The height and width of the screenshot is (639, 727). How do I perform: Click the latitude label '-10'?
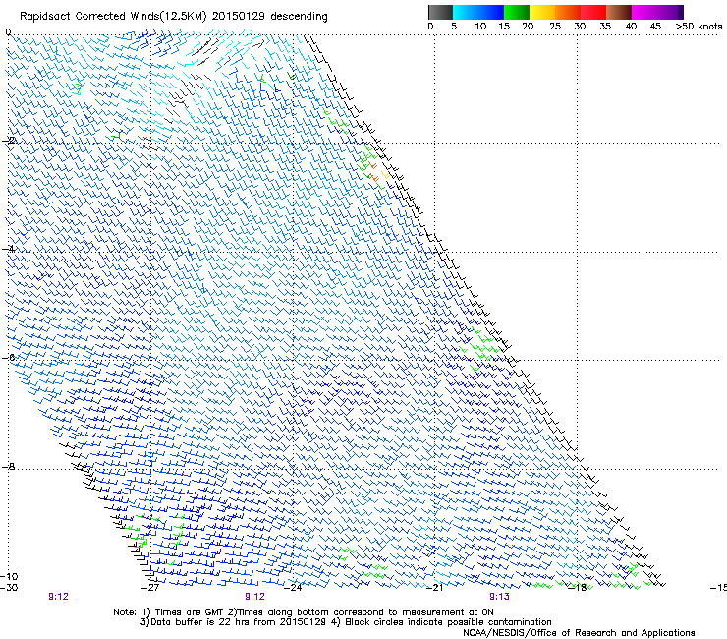9,576
